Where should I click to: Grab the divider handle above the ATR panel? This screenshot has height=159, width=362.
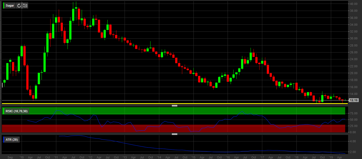[175, 134]
